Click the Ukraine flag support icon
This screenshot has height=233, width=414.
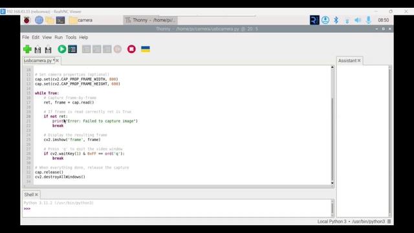pos(146,49)
